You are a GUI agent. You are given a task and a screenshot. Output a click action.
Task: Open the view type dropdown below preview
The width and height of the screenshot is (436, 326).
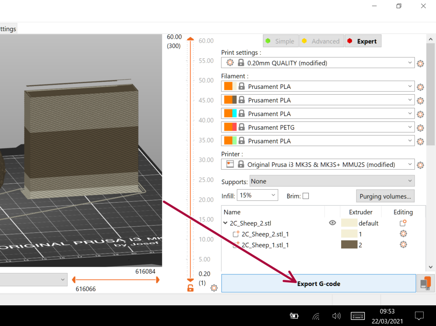pyautogui.click(x=33, y=280)
